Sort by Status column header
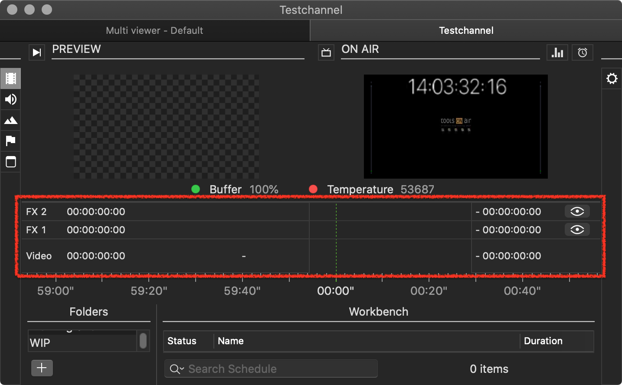622x385 pixels. [x=188, y=341]
